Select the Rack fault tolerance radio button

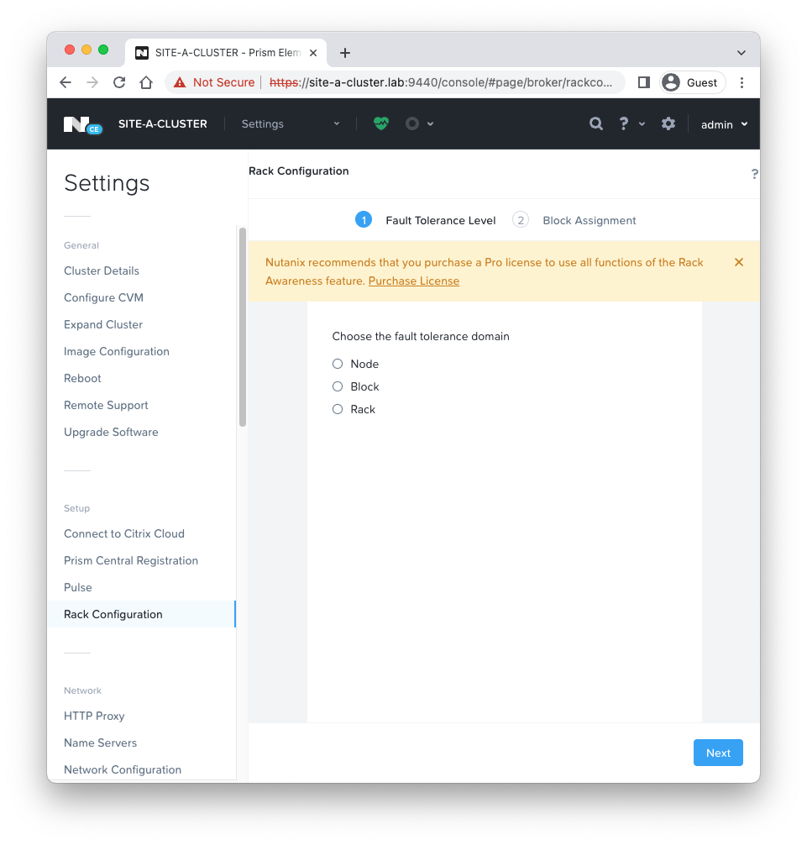[x=338, y=409]
